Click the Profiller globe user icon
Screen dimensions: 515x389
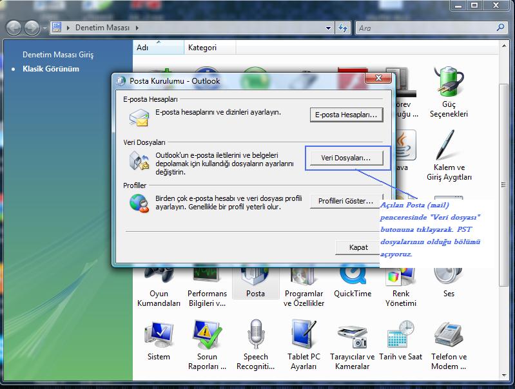click(x=139, y=204)
